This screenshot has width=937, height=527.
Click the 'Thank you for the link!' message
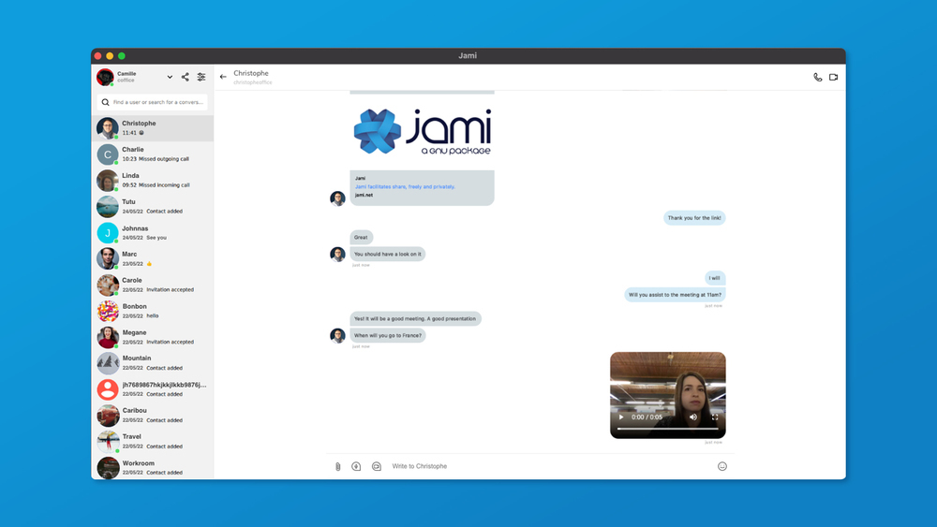coord(694,218)
